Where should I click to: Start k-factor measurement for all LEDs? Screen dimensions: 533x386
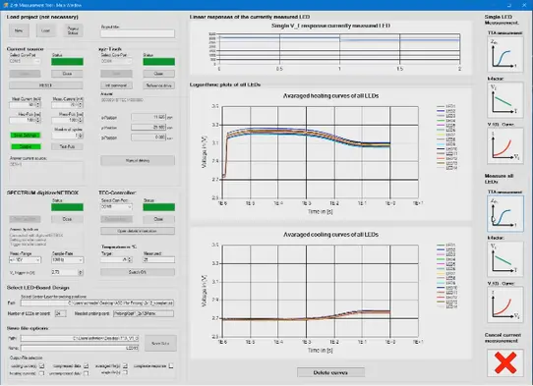(x=505, y=259)
